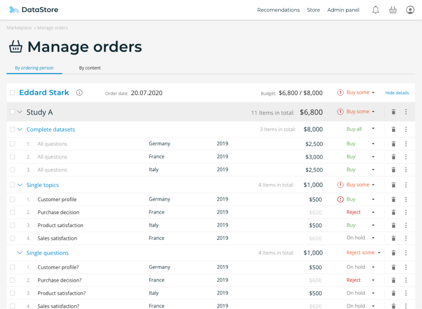Open notifications bell icon

[375, 10]
